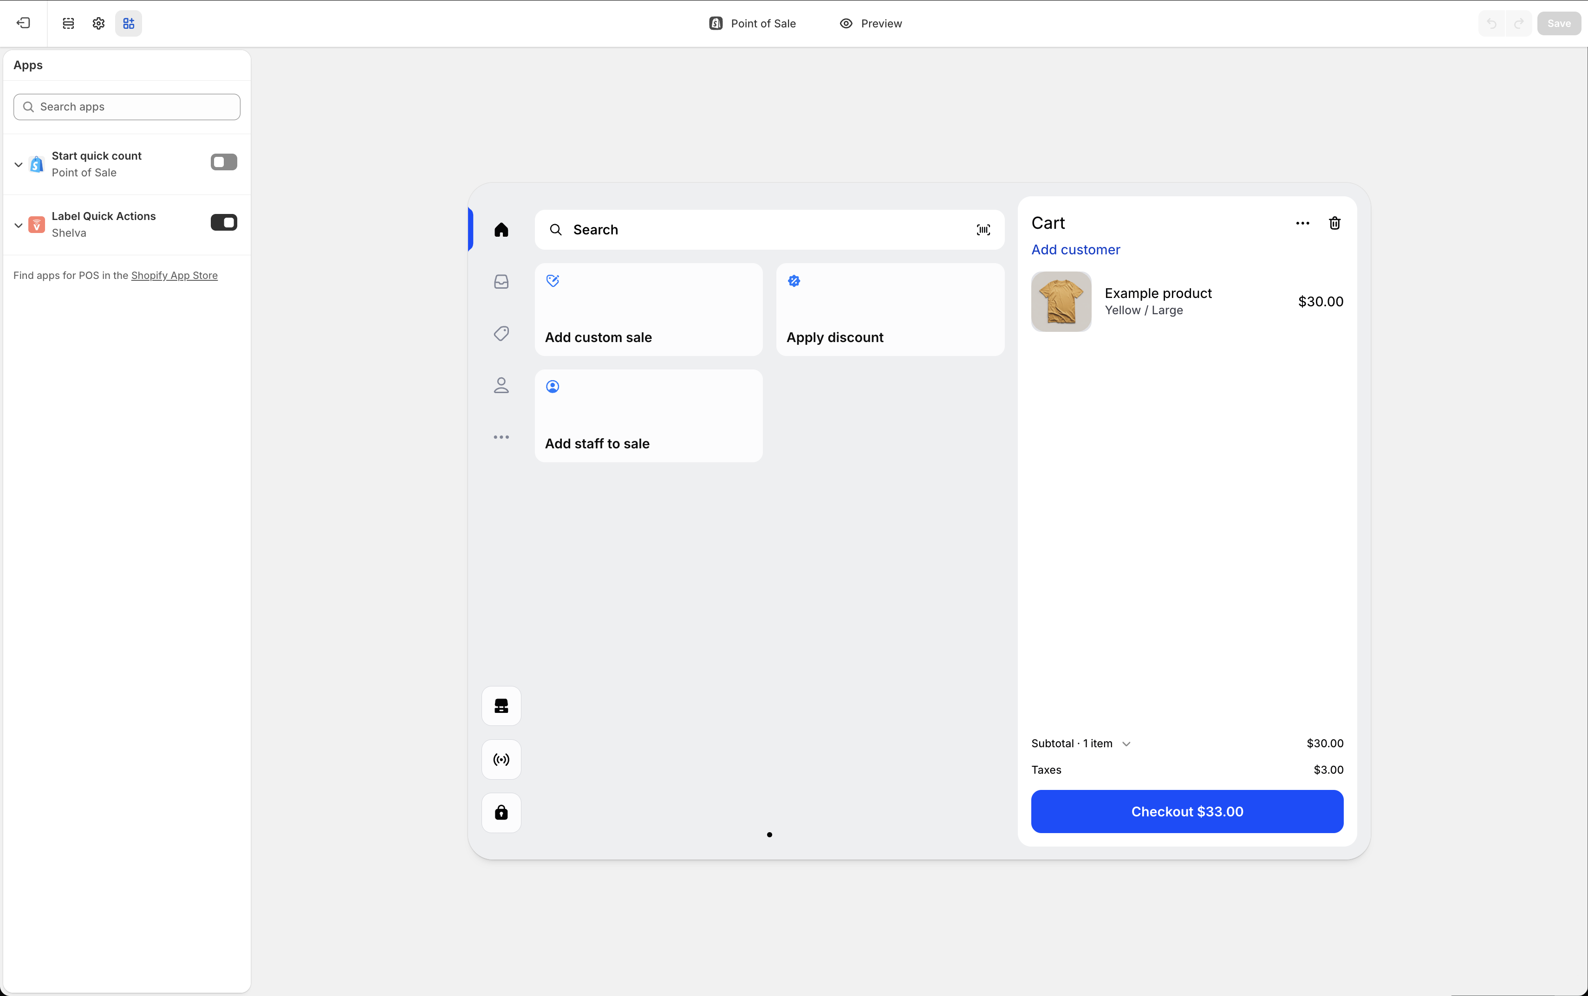The height and width of the screenshot is (996, 1588).
Task: Click the $30.00 product price
Action: click(1321, 302)
